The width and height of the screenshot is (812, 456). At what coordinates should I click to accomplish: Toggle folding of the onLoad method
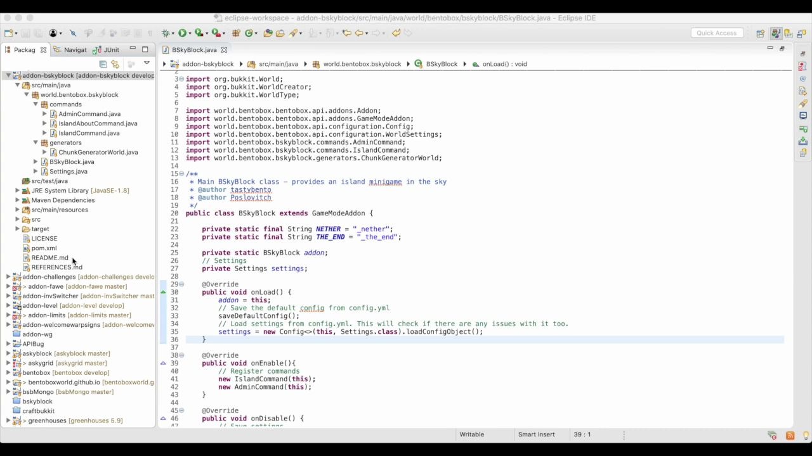[181, 284]
